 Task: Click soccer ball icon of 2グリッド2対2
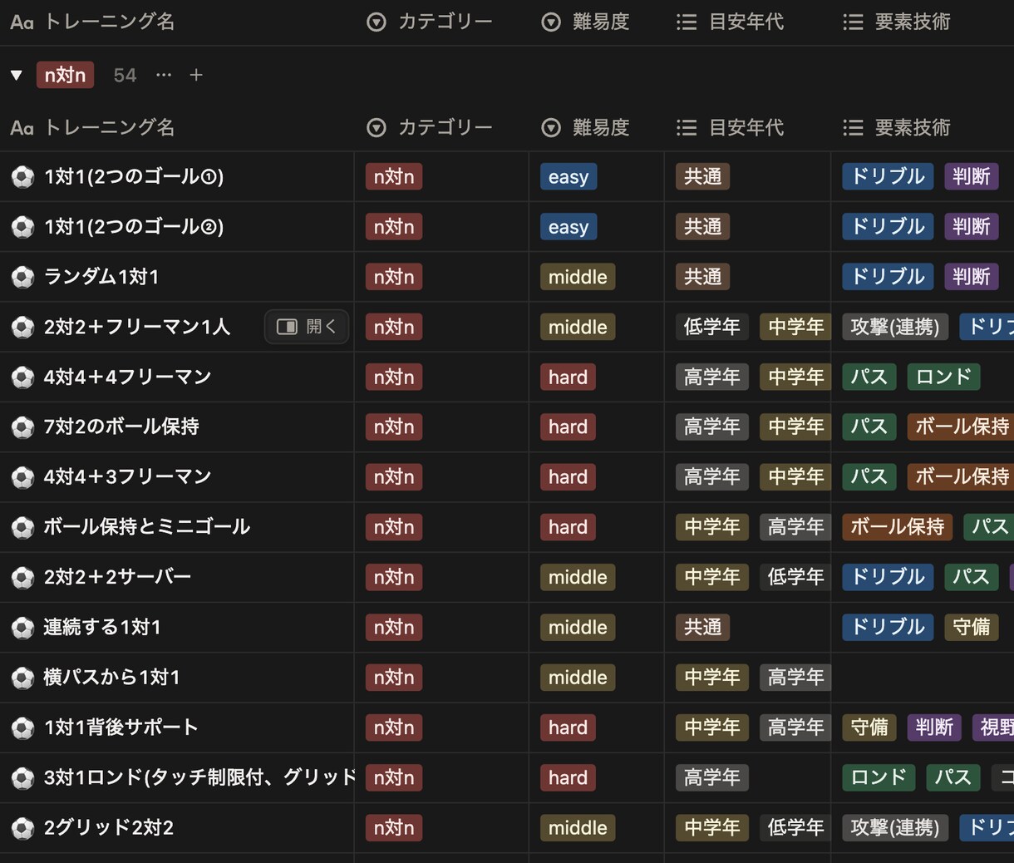coord(22,828)
